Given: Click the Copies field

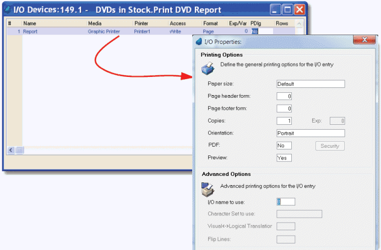Looking at the screenshot, I should pos(284,121).
